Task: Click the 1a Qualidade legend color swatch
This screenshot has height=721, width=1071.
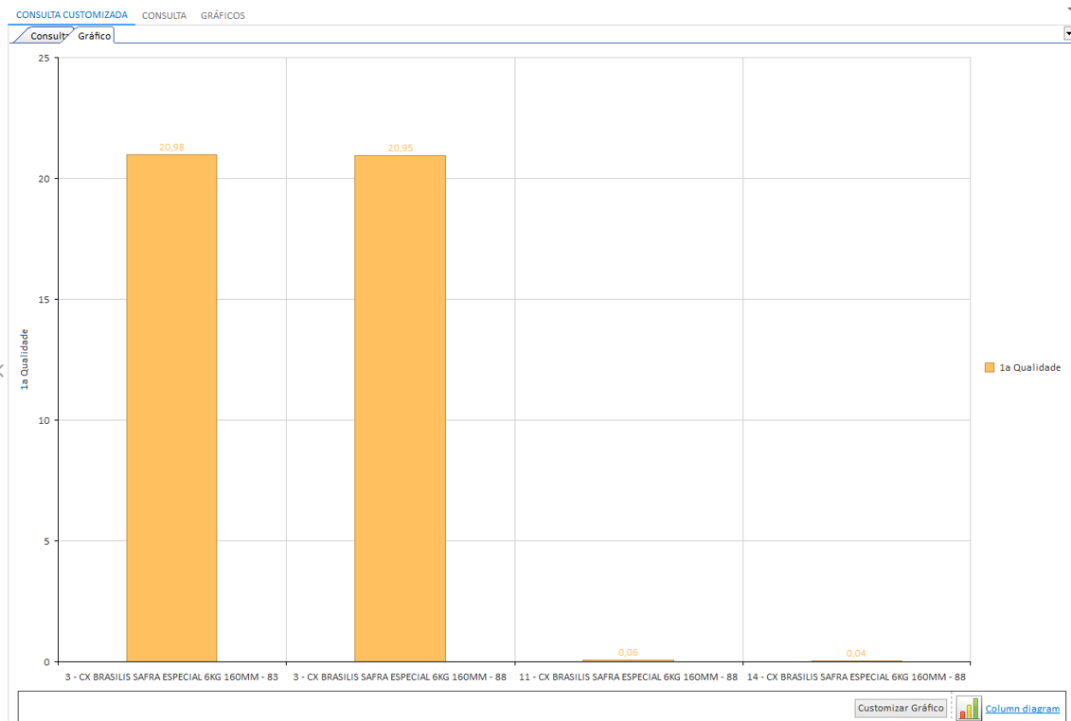Action: point(989,367)
